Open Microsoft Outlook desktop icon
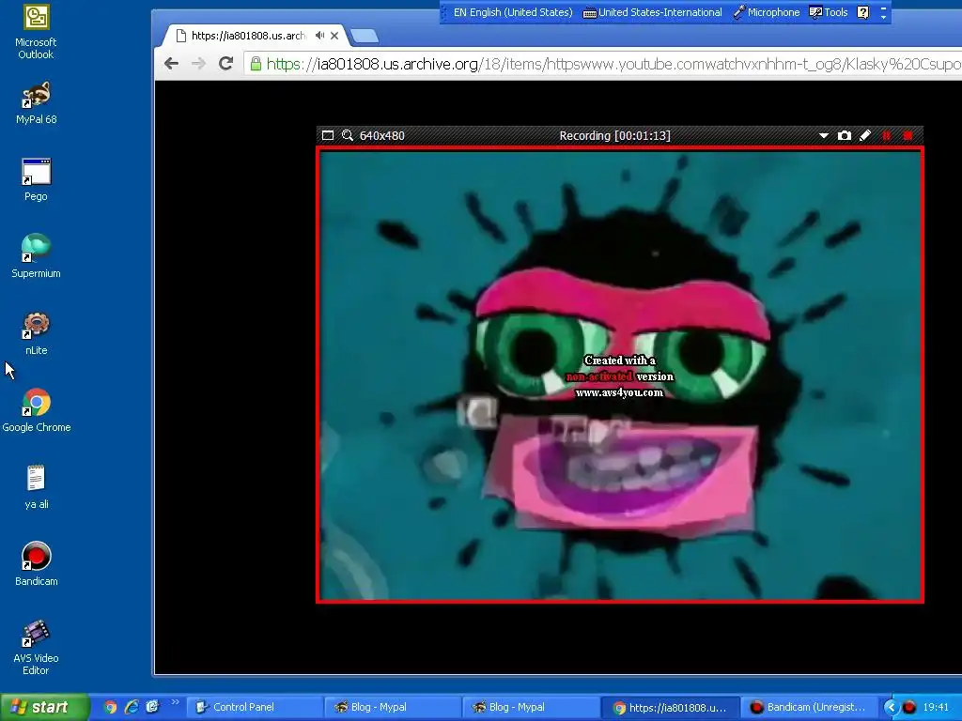This screenshot has height=721, width=962. coord(36,33)
